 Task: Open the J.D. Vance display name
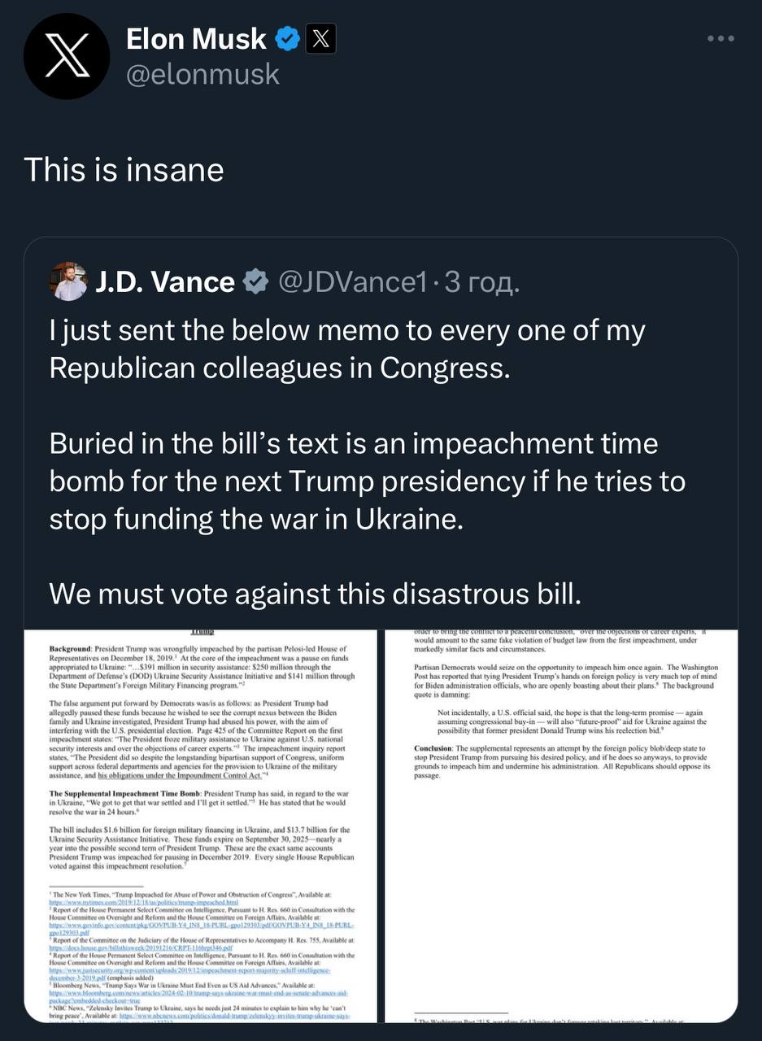point(165,281)
